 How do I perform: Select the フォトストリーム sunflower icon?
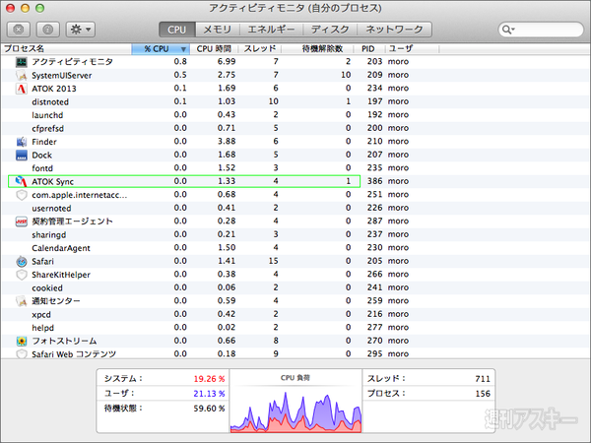pyautogui.click(x=22, y=341)
